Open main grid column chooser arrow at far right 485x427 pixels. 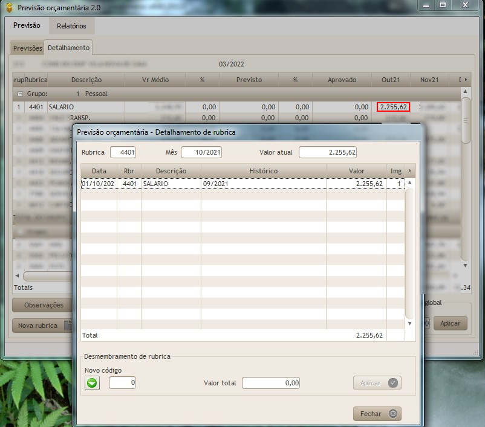(x=465, y=80)
